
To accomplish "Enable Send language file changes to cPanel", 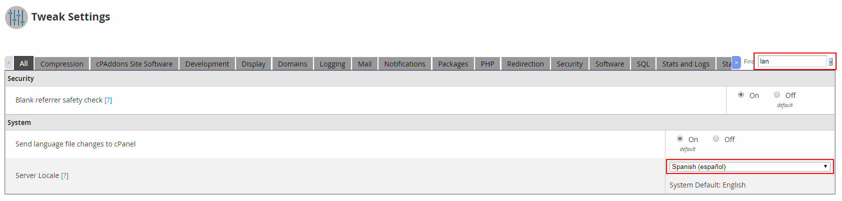I will pyautogui.click(x=680, y=139).
